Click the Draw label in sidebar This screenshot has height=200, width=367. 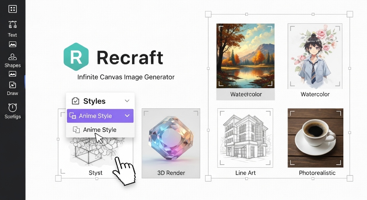pos(12,93)
